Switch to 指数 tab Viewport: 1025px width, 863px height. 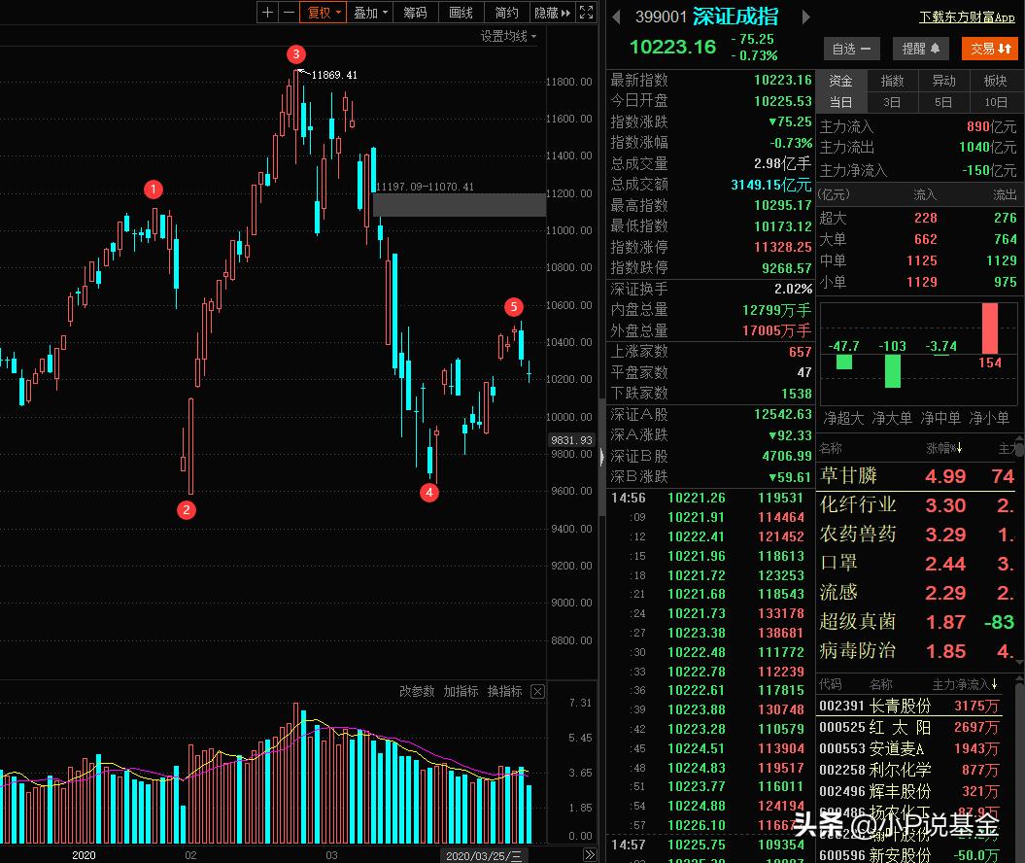(x=892, y=81)
